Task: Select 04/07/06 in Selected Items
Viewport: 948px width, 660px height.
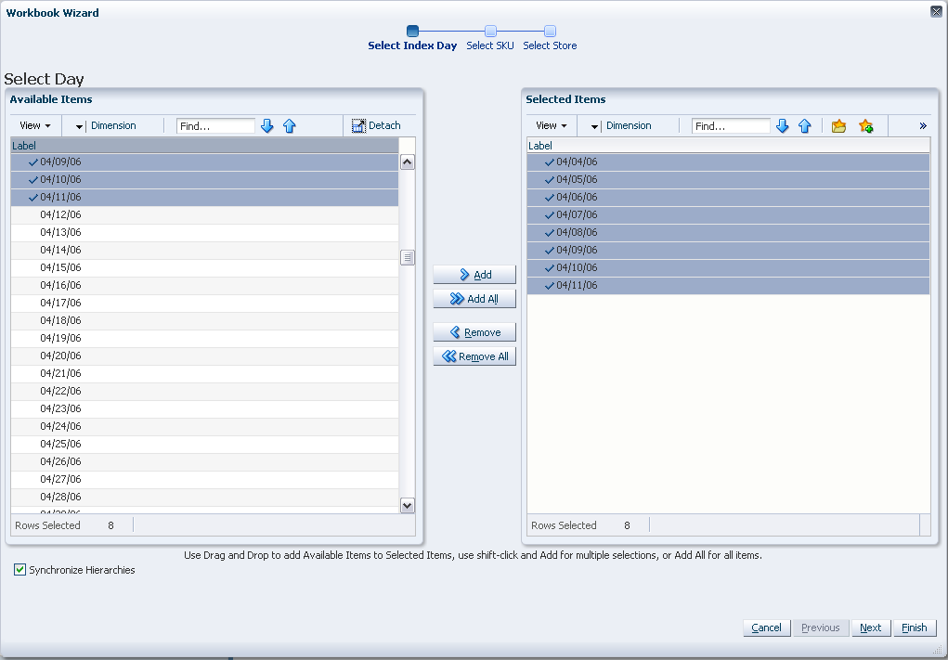Action: pyautogui.click(x=729, y=214)
